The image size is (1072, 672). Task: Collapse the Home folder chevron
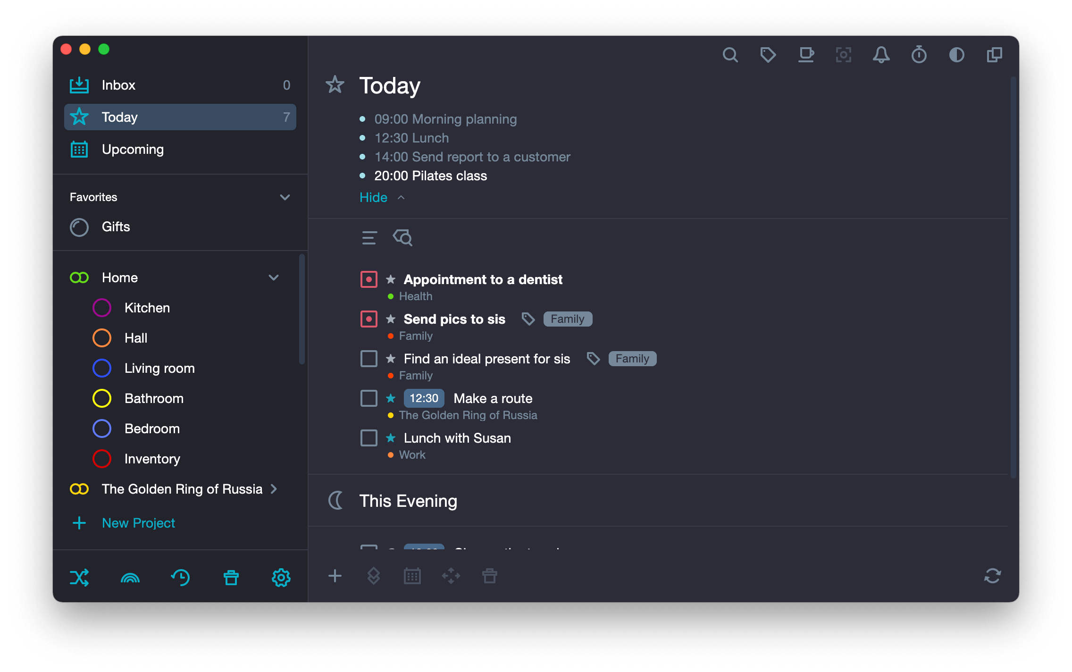pos(274,277)
